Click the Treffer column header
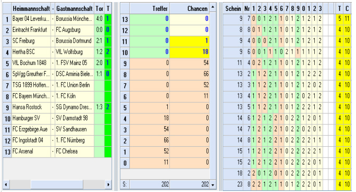Viewport: 356px width, 192px height. point(150,9)
